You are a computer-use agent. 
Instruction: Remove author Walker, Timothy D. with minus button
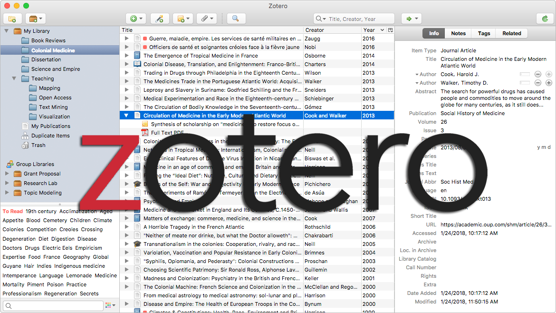pos(538,83)
